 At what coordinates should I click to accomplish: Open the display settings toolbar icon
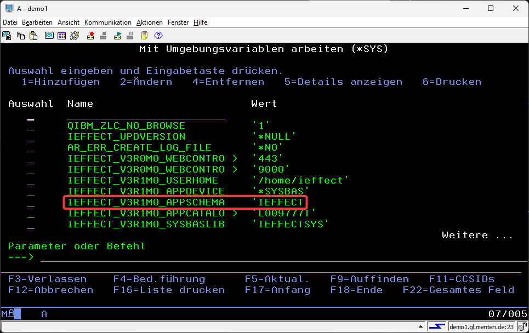49,36
